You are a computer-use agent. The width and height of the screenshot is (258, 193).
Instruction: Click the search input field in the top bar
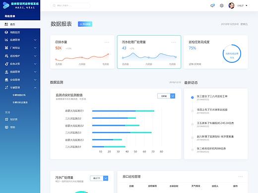70,5
